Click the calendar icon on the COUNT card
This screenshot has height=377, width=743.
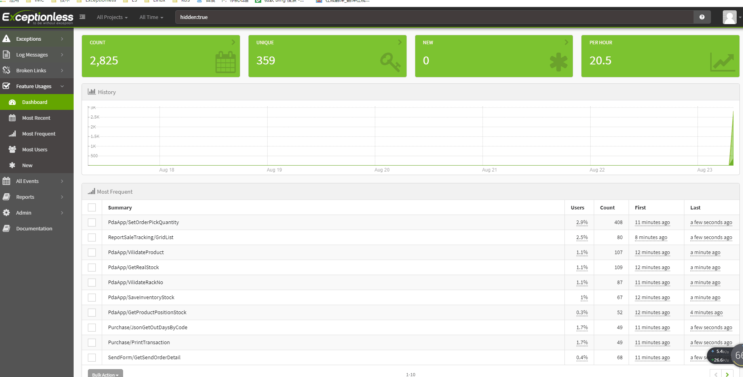tap(225, 62)
